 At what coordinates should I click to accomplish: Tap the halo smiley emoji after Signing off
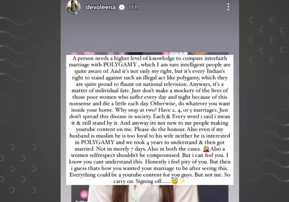[175, 181]
